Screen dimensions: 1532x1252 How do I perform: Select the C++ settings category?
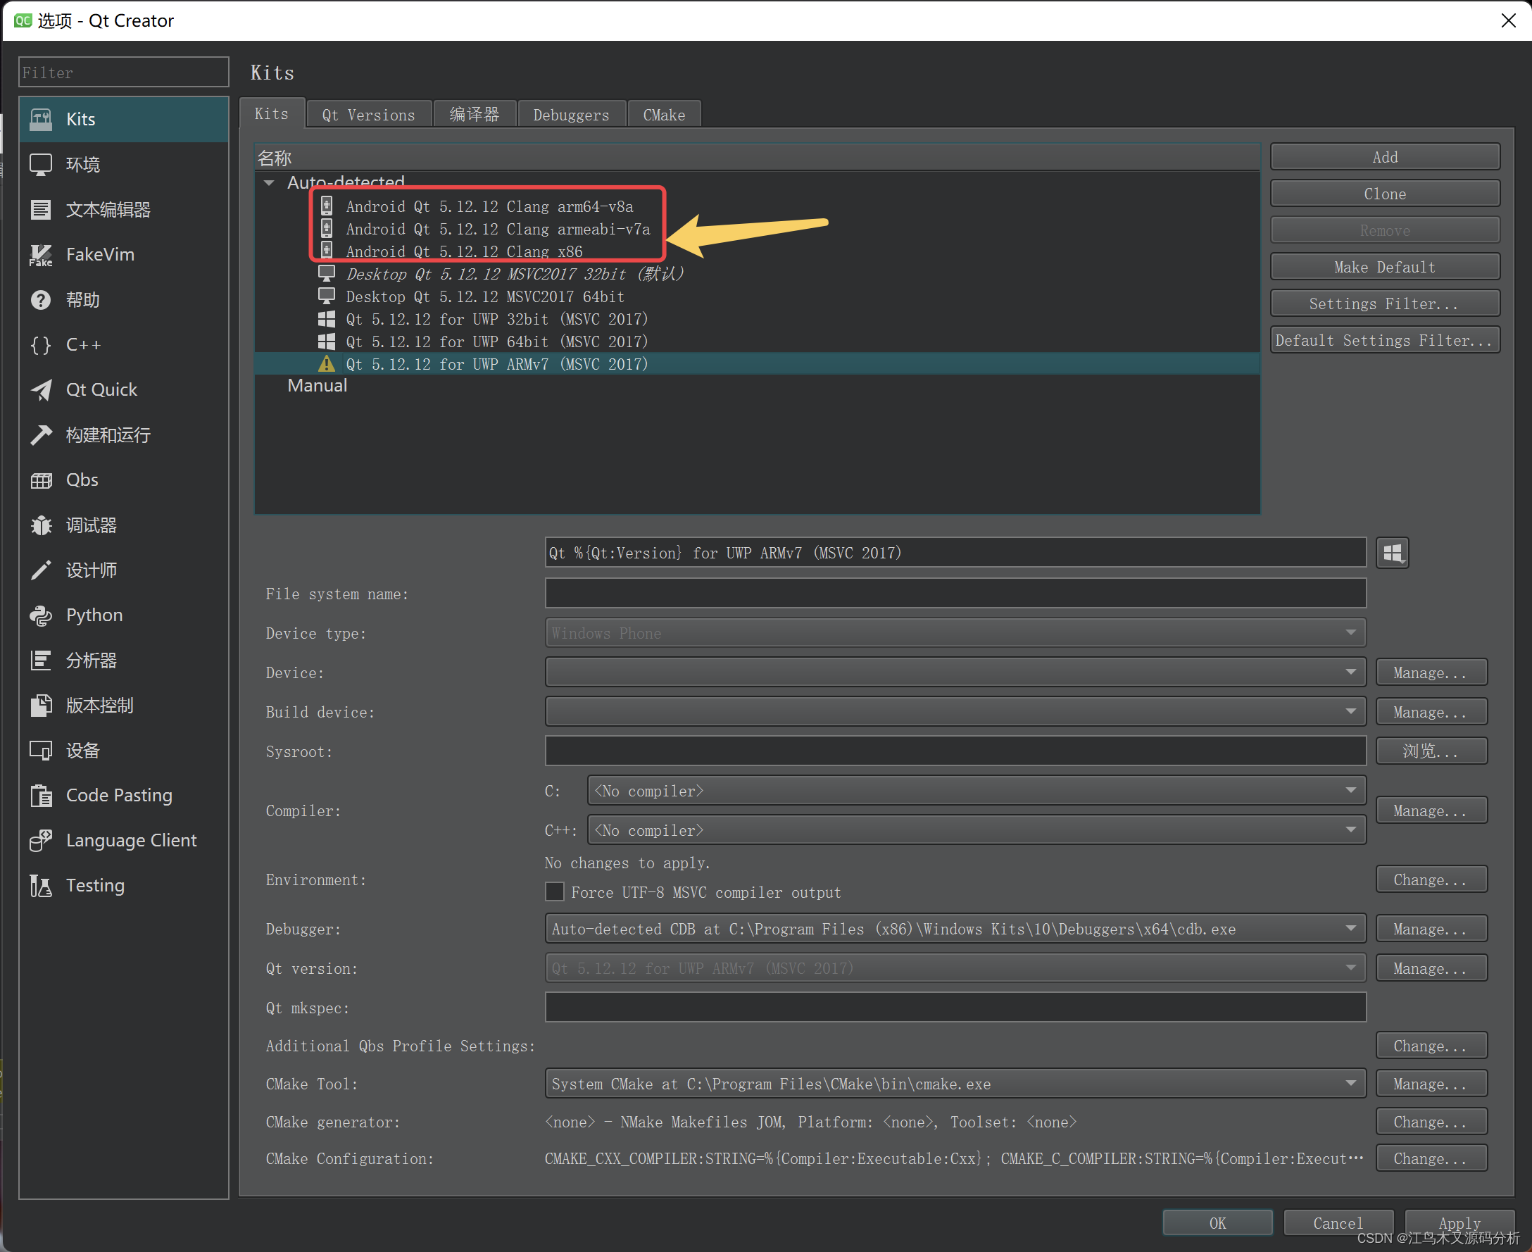click(84, 345)
